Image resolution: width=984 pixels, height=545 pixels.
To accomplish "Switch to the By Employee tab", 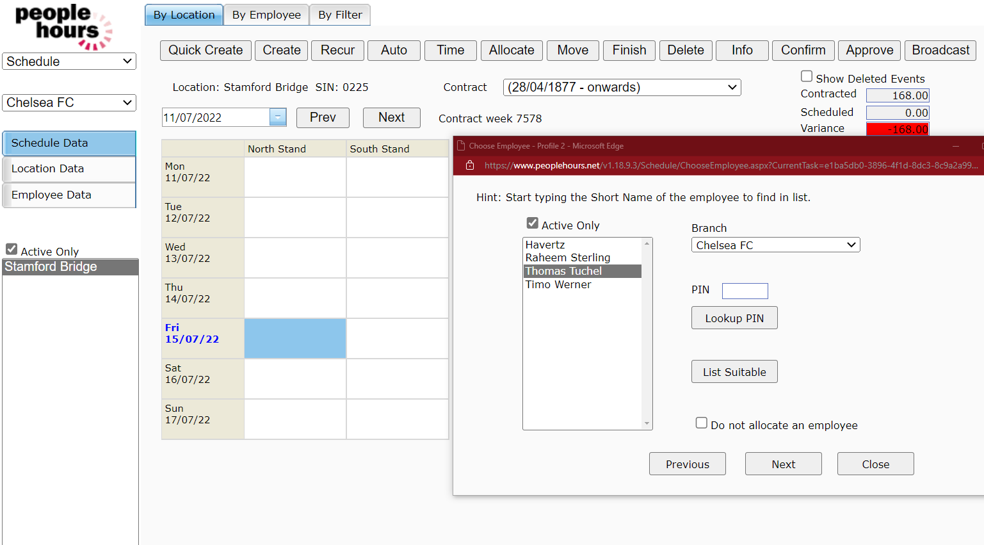I will click(266, 15).
